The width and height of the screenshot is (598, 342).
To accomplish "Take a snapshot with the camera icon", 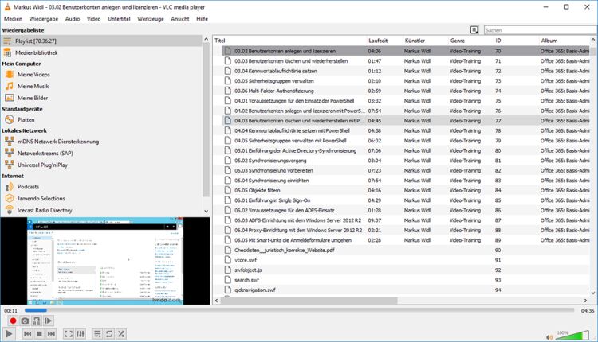I will pyautogui.click(x=25, y=321).
